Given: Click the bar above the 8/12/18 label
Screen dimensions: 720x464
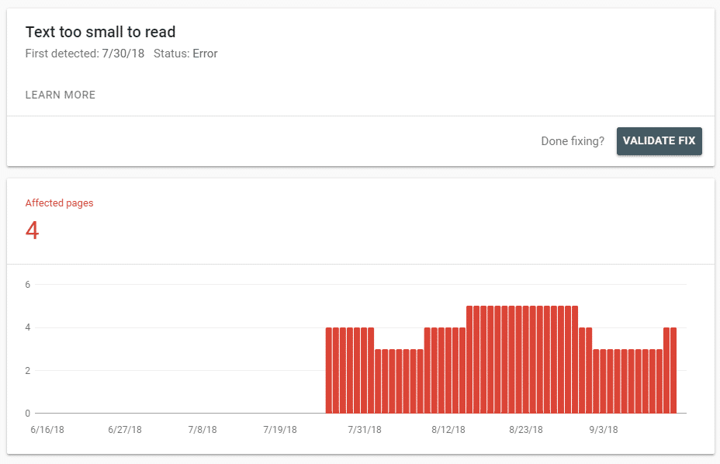Looking at the screenshot, I should (448, 370).
